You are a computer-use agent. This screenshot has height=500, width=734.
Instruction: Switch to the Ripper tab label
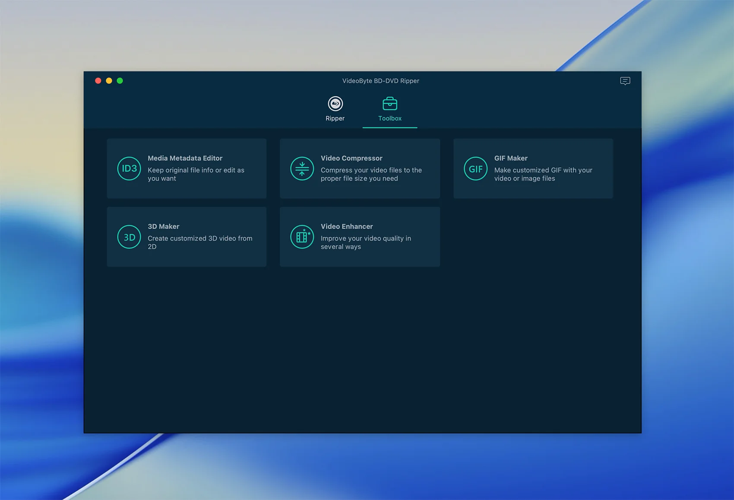(x=335, y=118)
